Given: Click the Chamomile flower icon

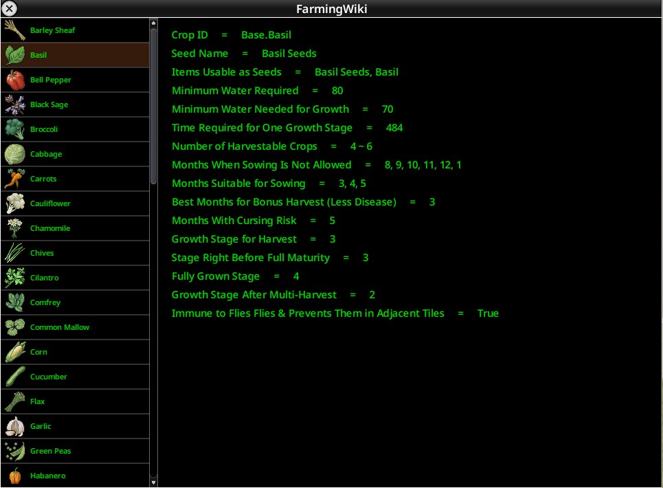Looking at the screenshot, I should (15, 228).
